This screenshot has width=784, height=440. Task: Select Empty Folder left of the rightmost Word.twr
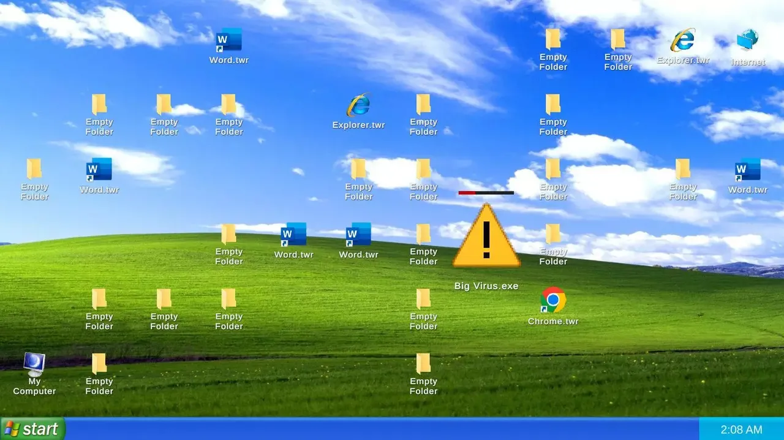pyautogui.click(x=683, y=179)
